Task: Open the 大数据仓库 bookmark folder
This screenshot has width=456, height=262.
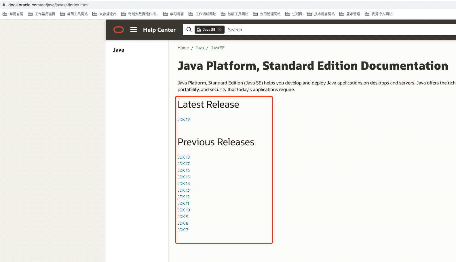Action: click(x=105, y=14)
